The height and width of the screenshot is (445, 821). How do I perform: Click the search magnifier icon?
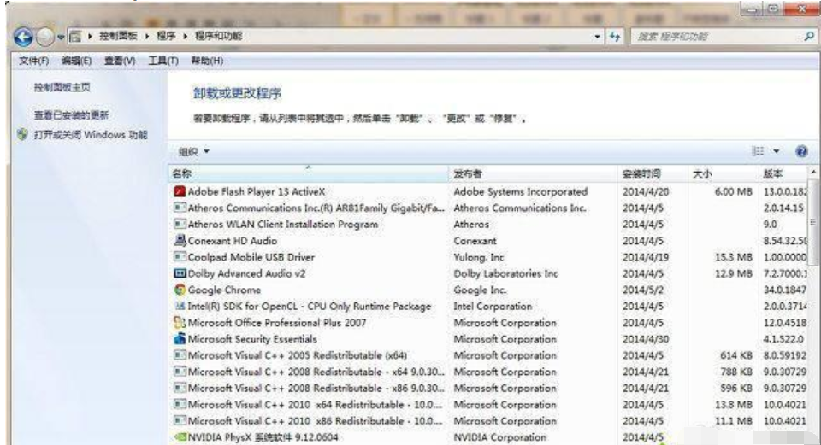[808, 37]
